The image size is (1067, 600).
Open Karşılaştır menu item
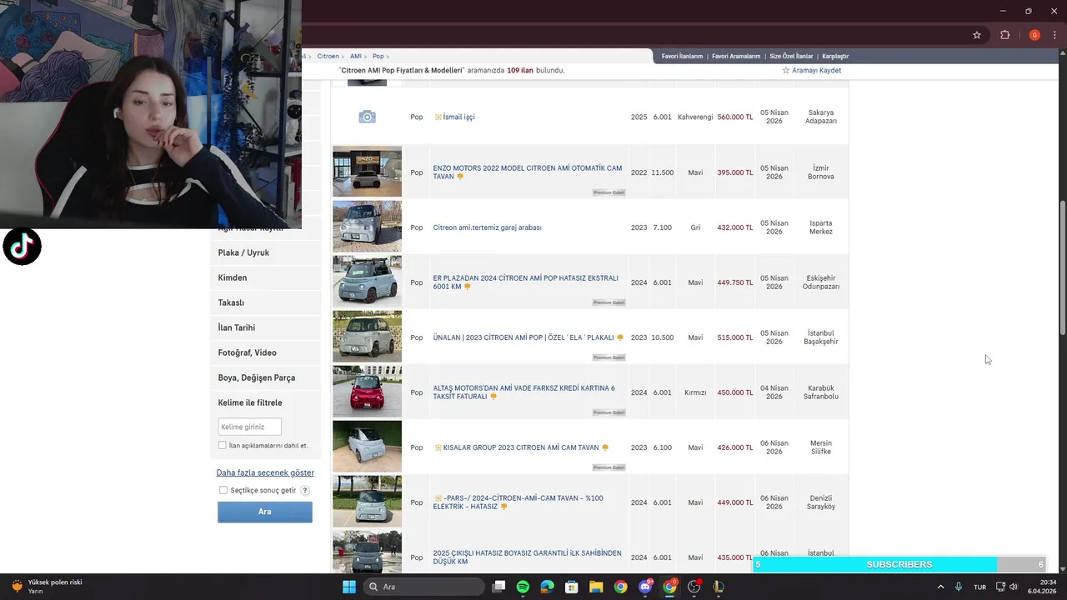(835, 56)
